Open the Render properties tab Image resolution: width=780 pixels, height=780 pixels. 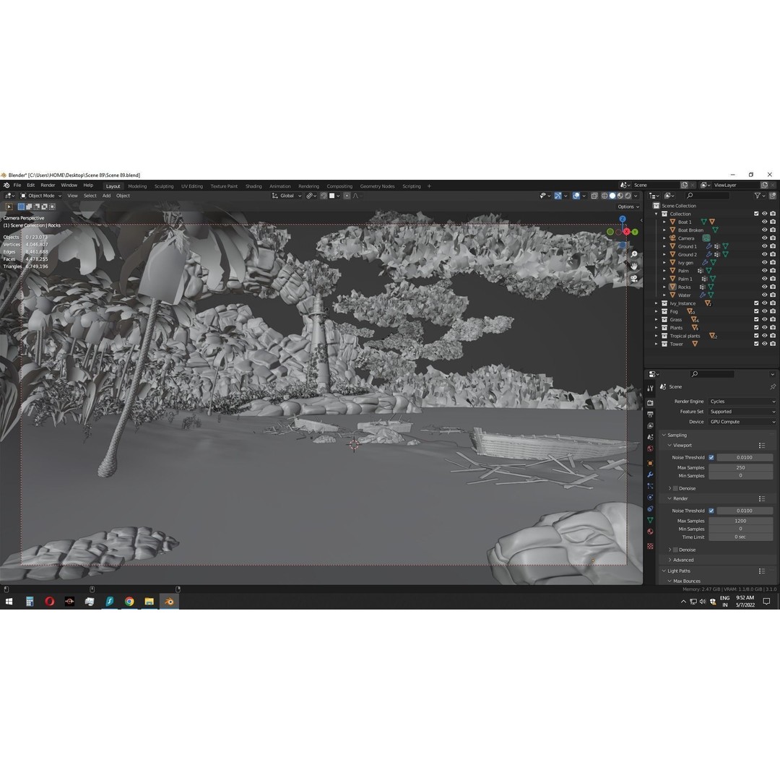pyautogui.click(x=650, y=402)
